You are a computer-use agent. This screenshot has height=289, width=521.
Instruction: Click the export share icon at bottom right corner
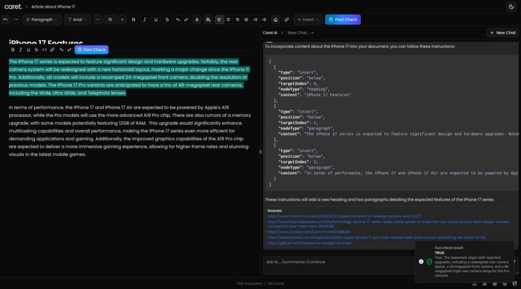pyautogui.click(x=515, y=283)
